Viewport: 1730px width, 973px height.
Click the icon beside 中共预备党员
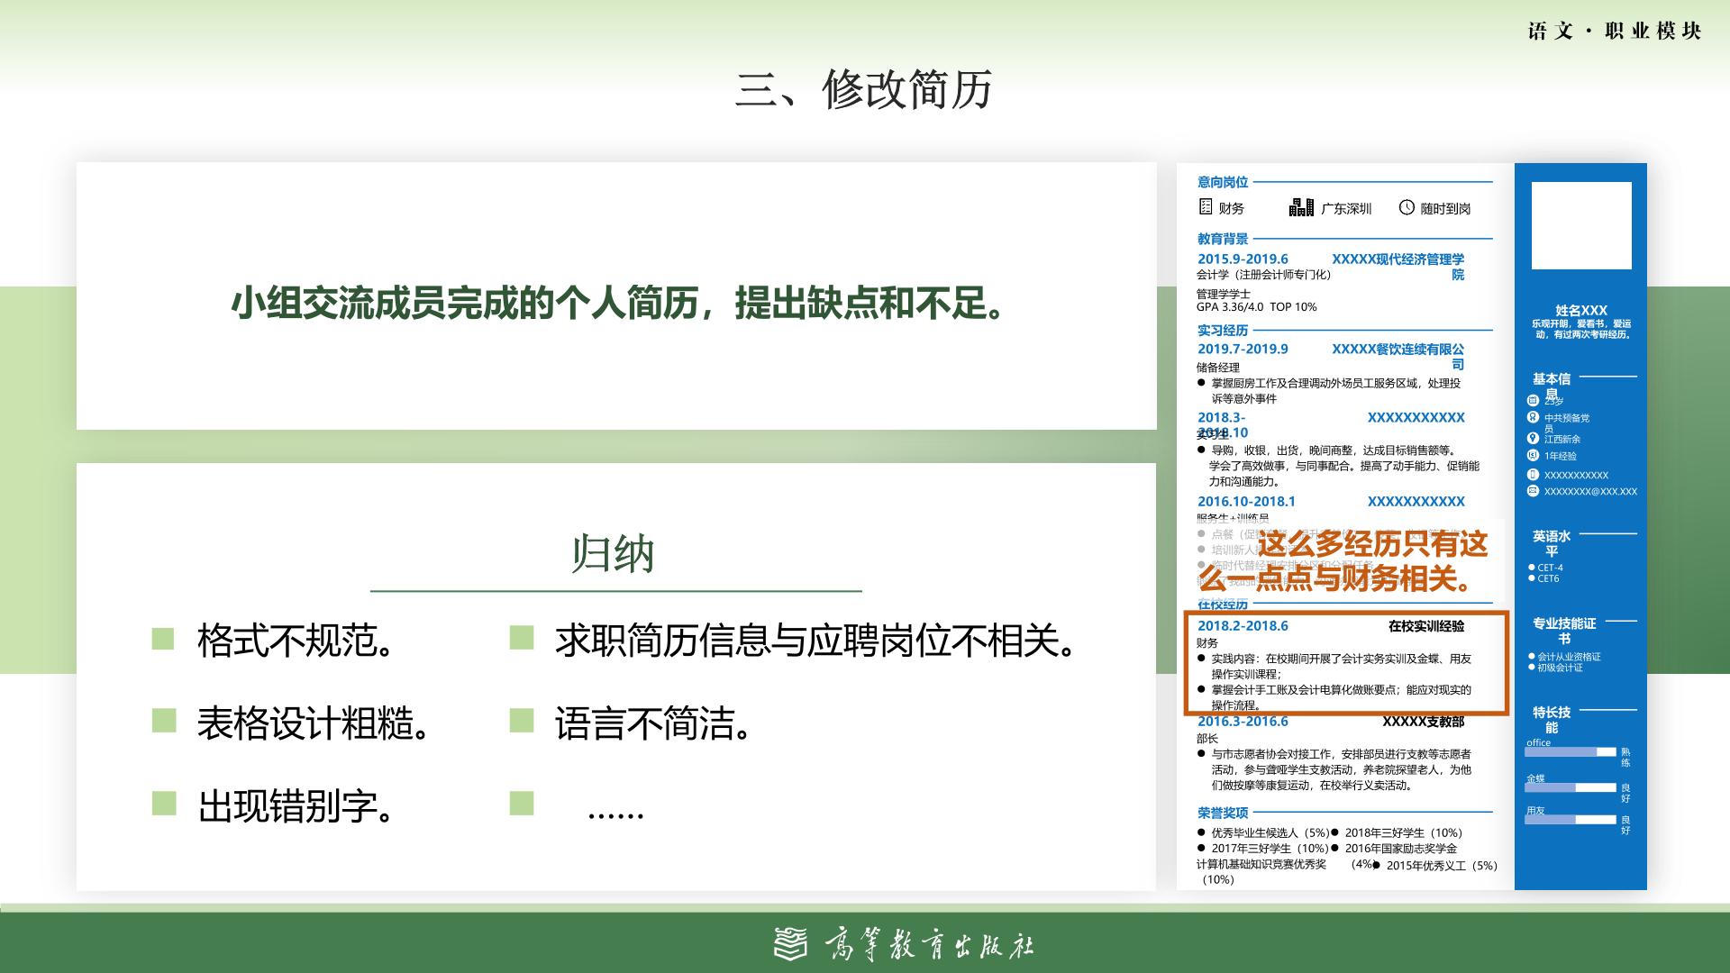tap(1533, 417)
